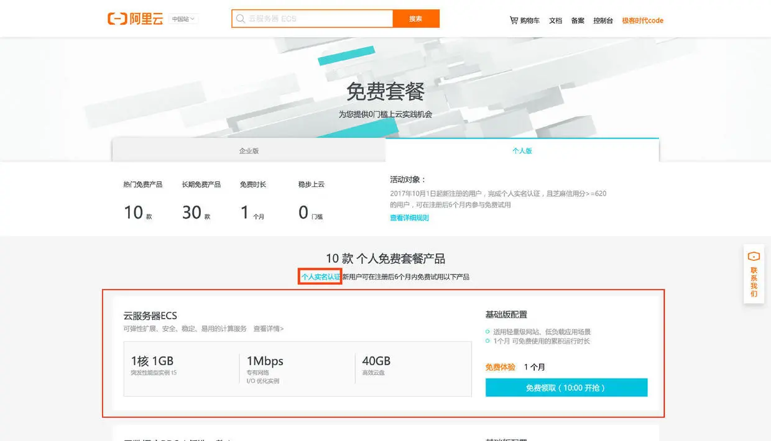Open the 备案 menu item
Viewport: 771px width, 441px height.
[x=578, y=20]
